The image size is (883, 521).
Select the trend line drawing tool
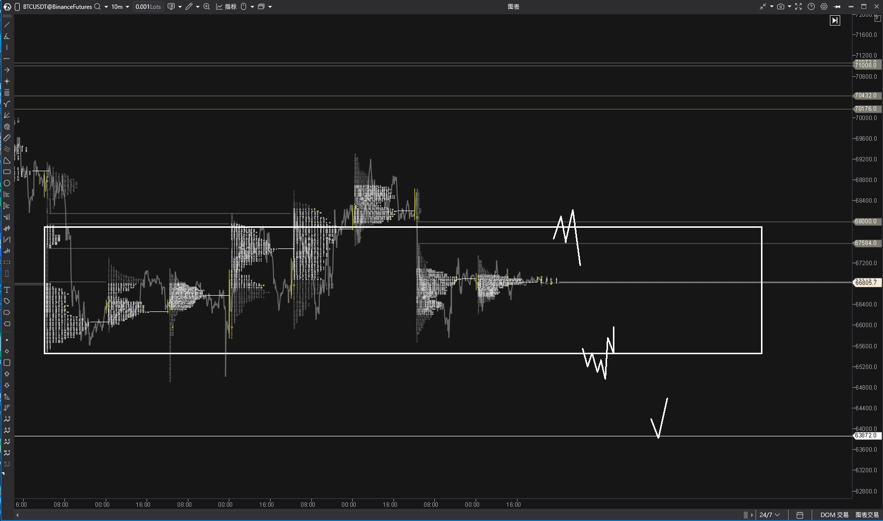[x=7, y=25]
